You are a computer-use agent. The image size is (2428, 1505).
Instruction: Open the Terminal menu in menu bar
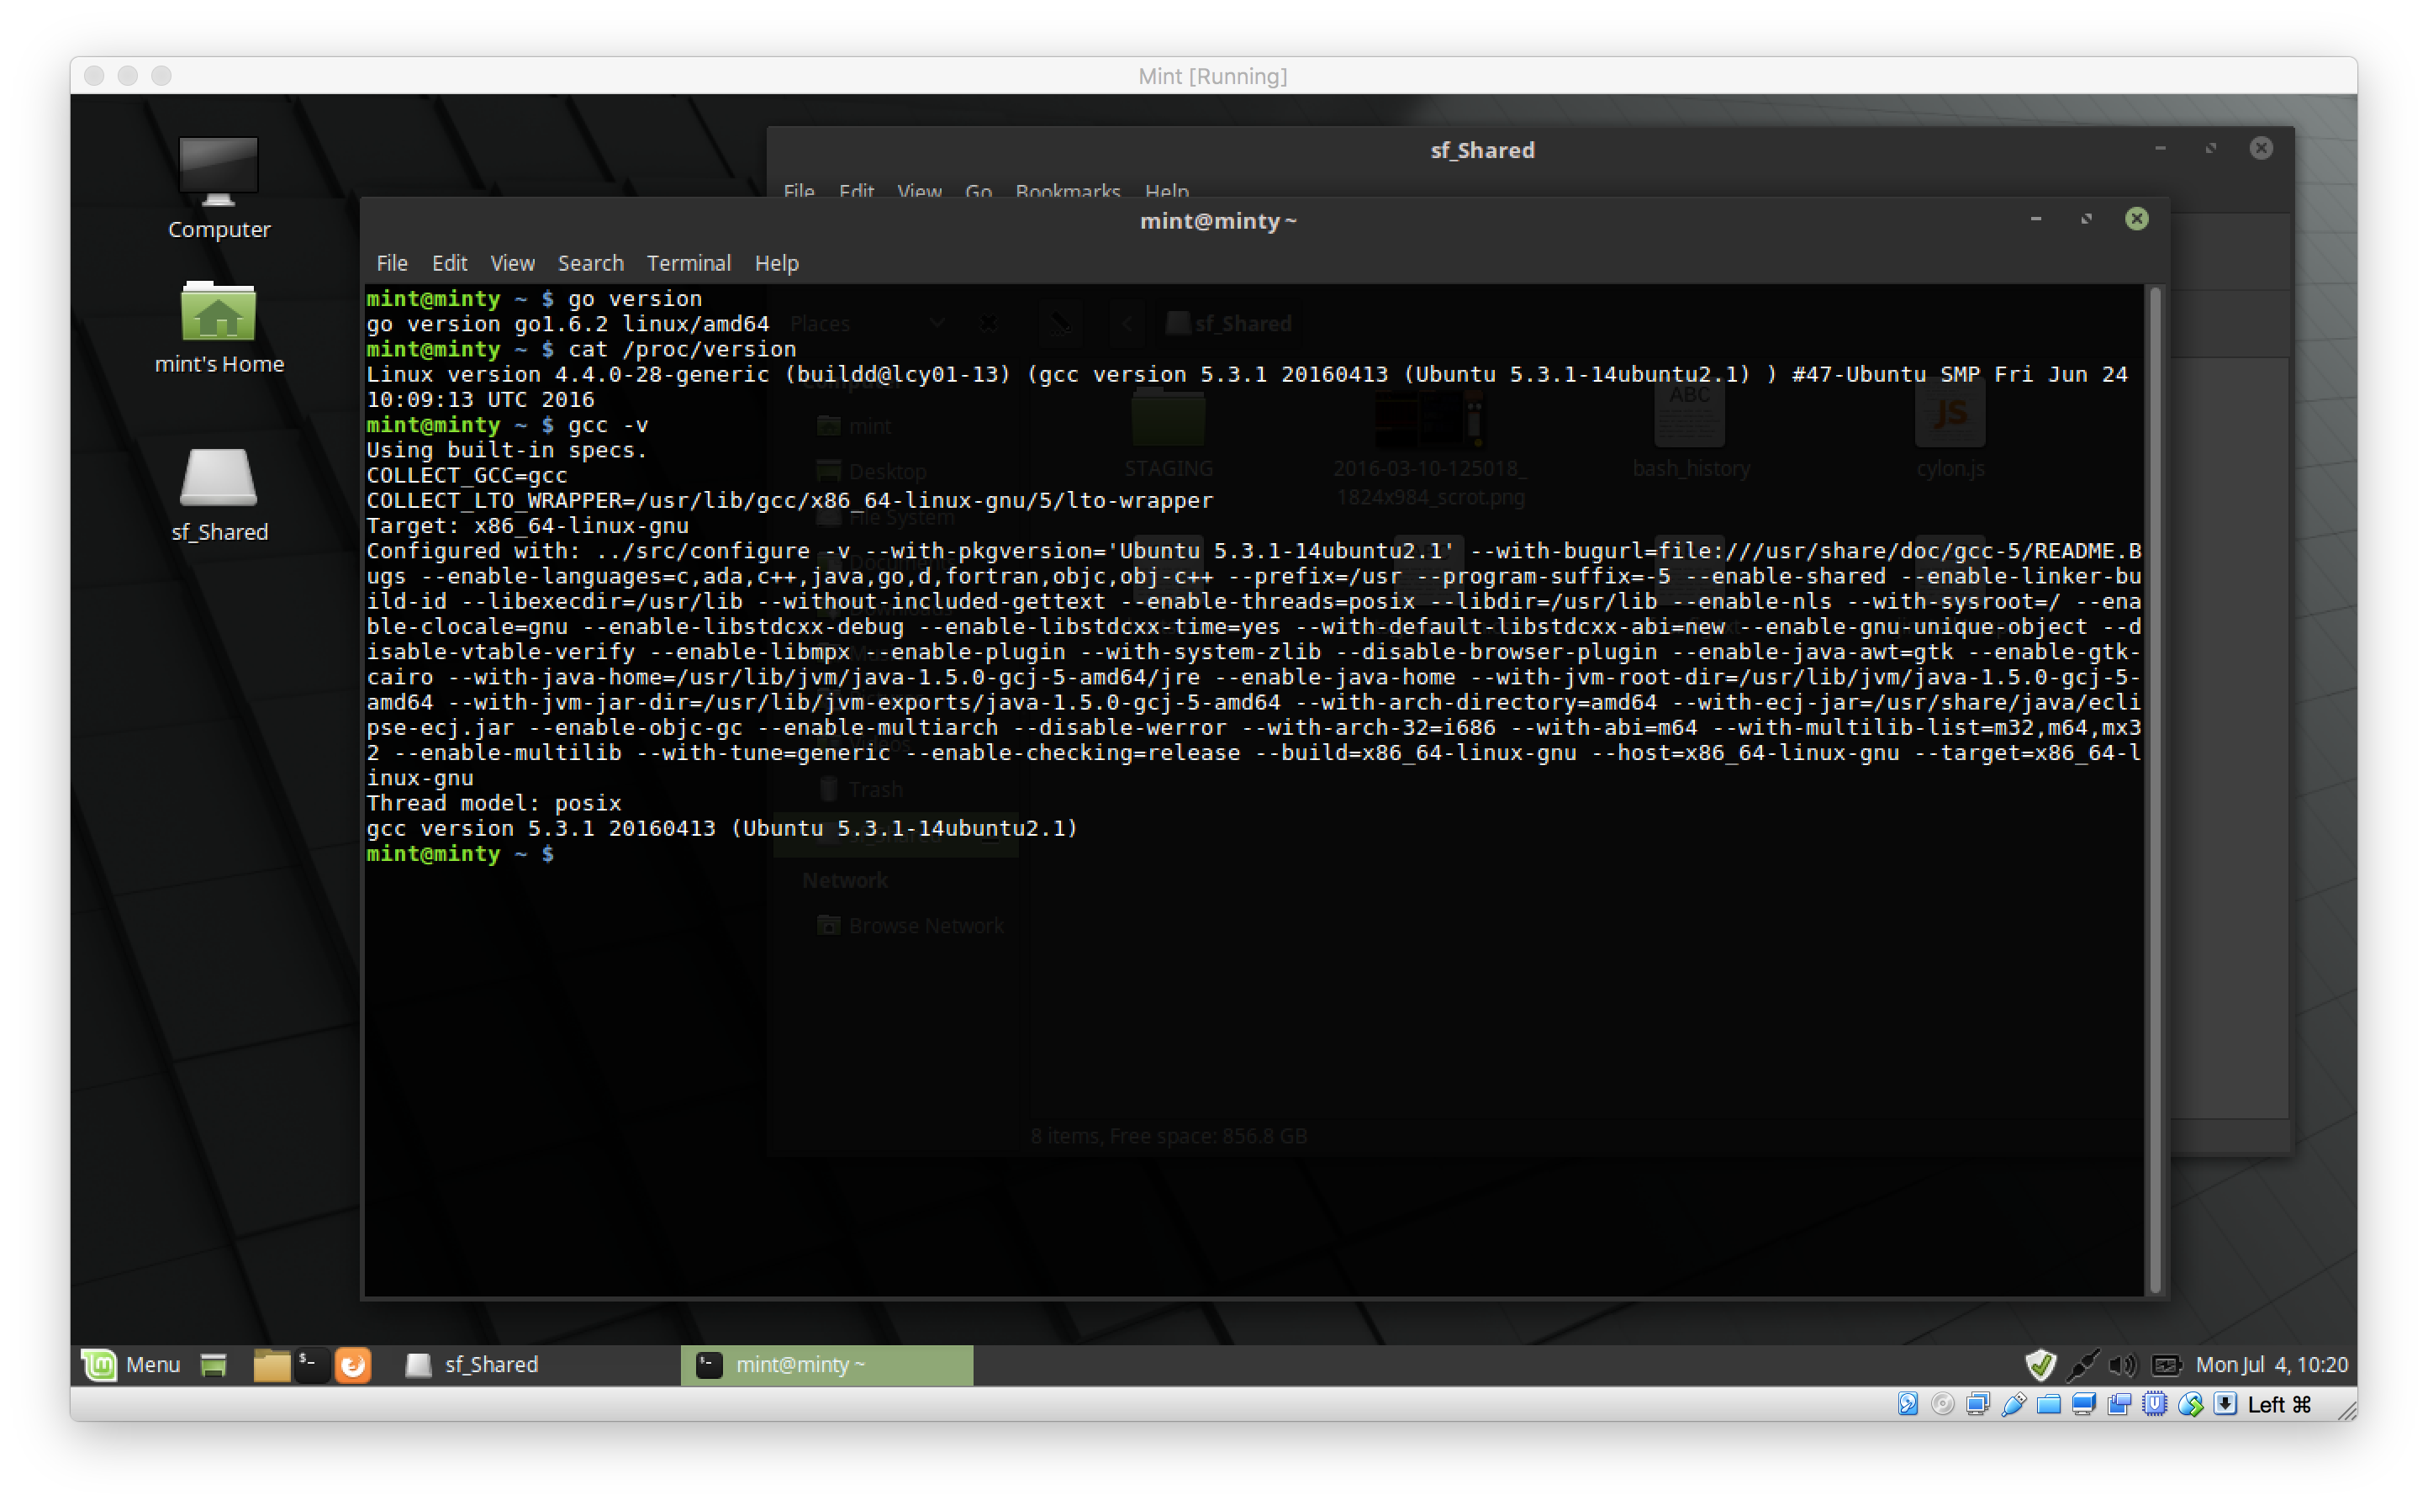(x=689, y=263)
